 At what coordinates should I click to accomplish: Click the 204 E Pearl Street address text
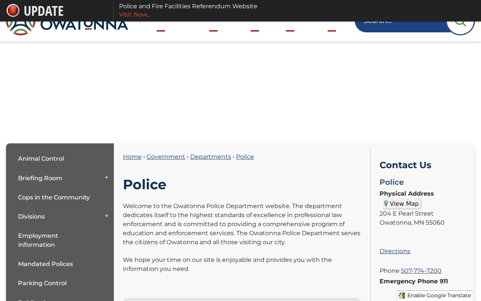point(407,214)
